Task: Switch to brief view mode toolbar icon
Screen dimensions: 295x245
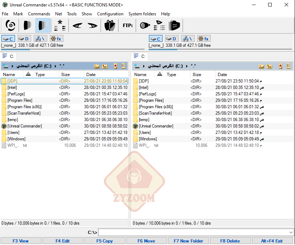Action: (x=27, y=25)
